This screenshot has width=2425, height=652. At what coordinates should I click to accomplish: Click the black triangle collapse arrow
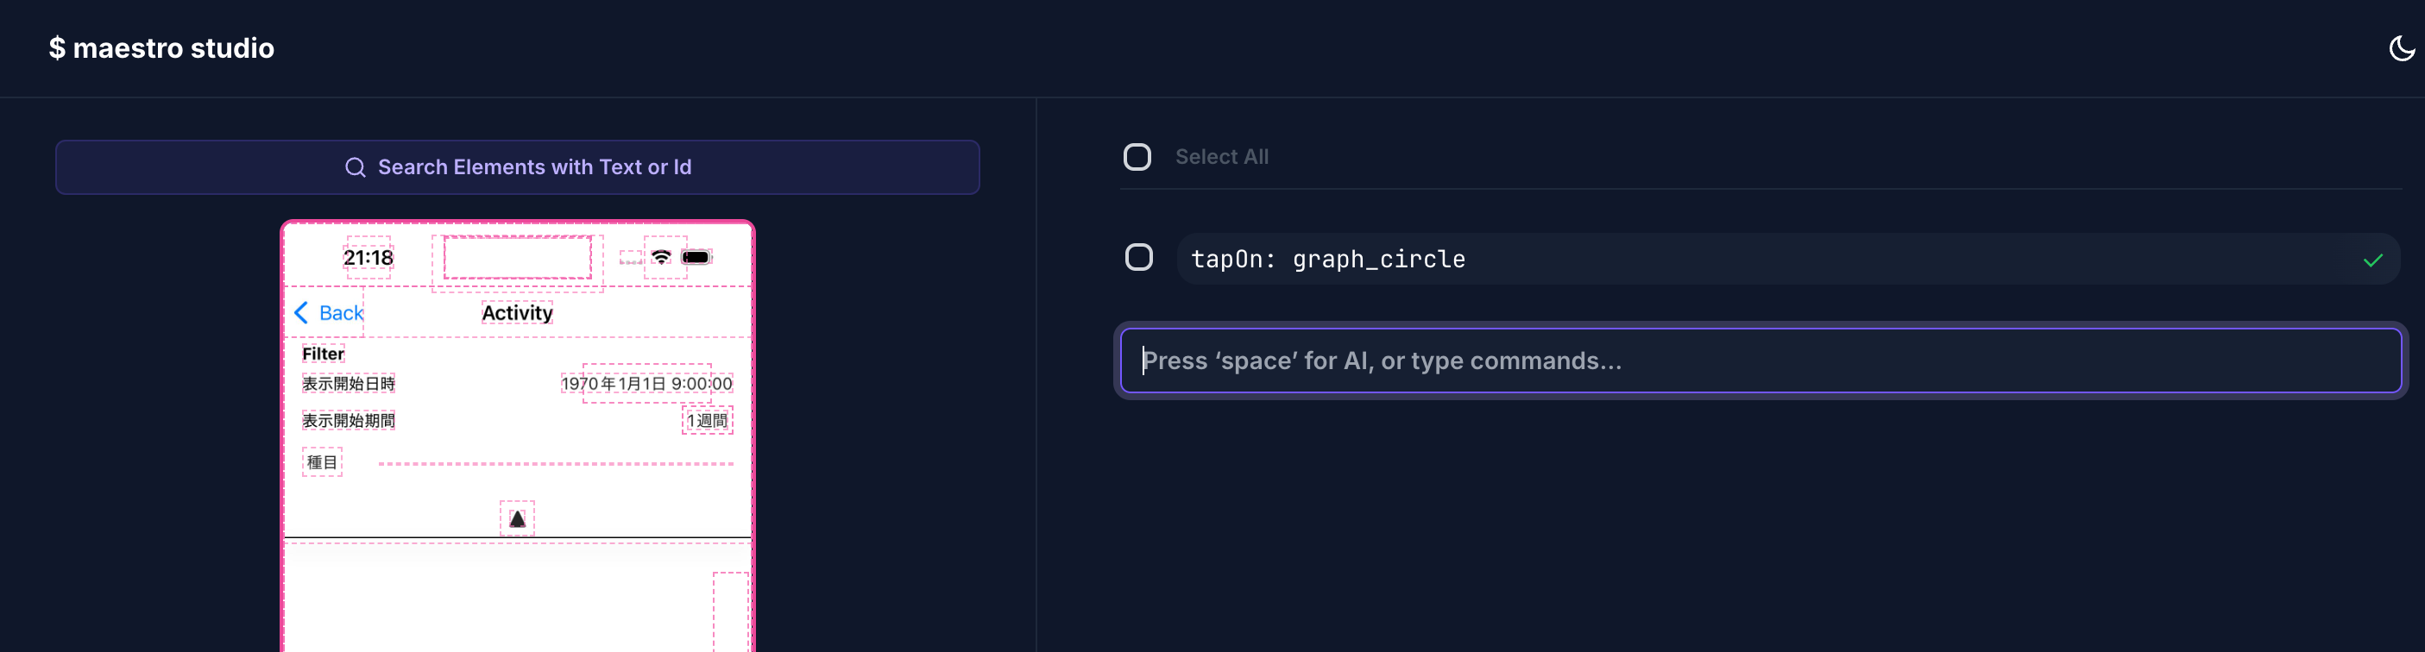point(517,518)
